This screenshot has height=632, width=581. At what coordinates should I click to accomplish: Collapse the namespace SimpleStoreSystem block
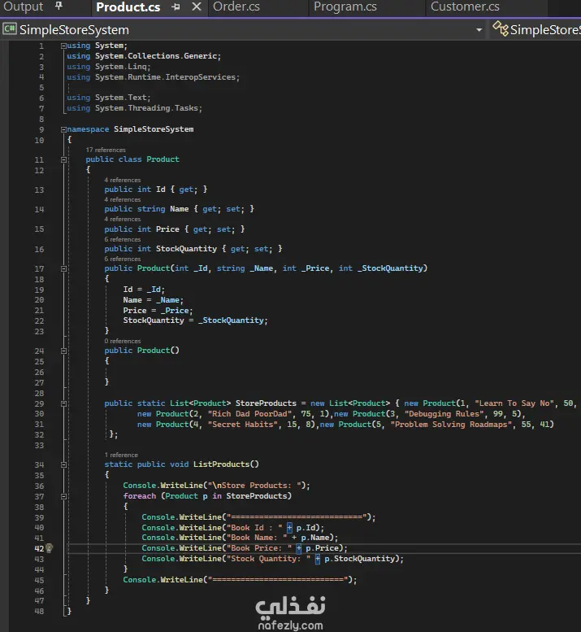pos(63,129)
